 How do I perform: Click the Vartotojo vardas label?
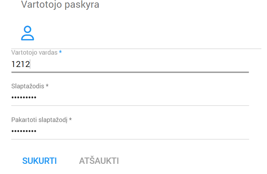[34, 52]
